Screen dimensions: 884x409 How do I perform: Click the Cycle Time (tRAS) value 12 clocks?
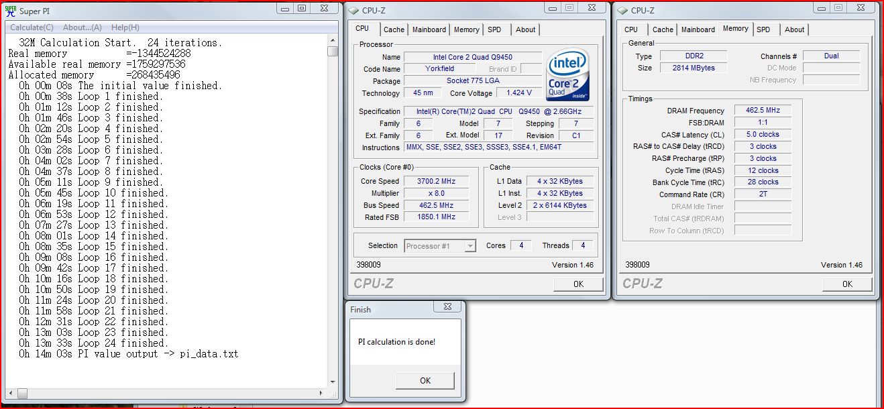tap(763, 171)
